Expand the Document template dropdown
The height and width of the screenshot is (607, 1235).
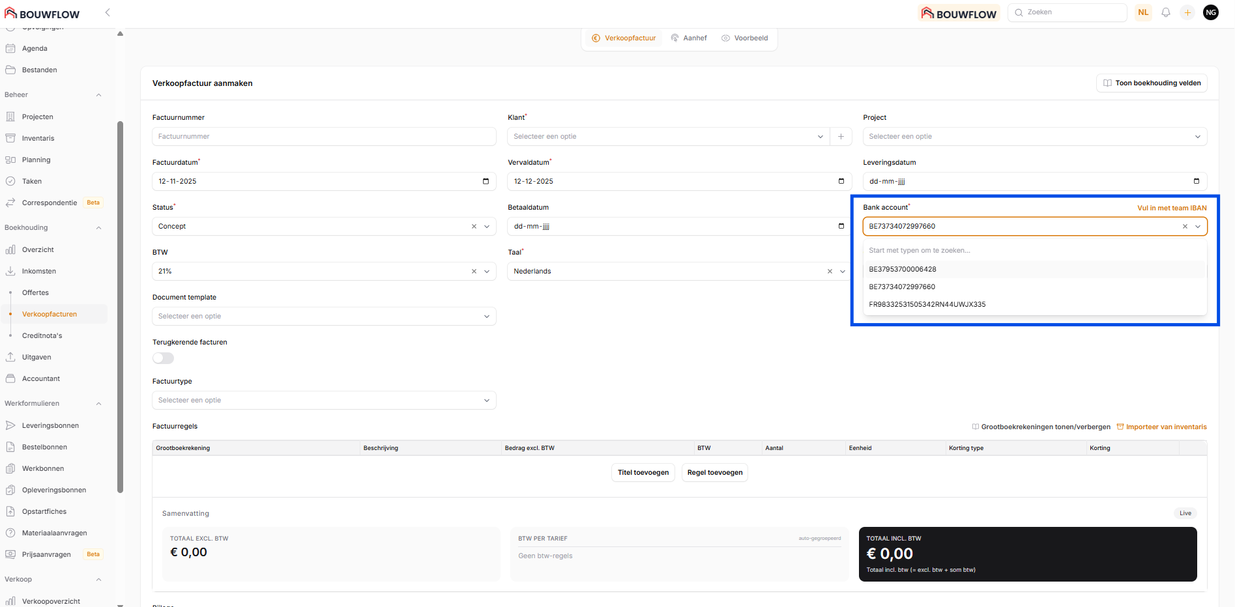click(x=324, y=317)
